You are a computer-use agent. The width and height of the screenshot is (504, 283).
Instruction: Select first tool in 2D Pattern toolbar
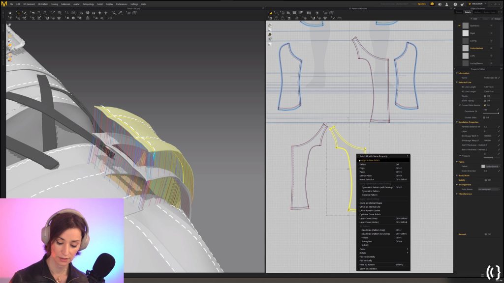[270, 13]
